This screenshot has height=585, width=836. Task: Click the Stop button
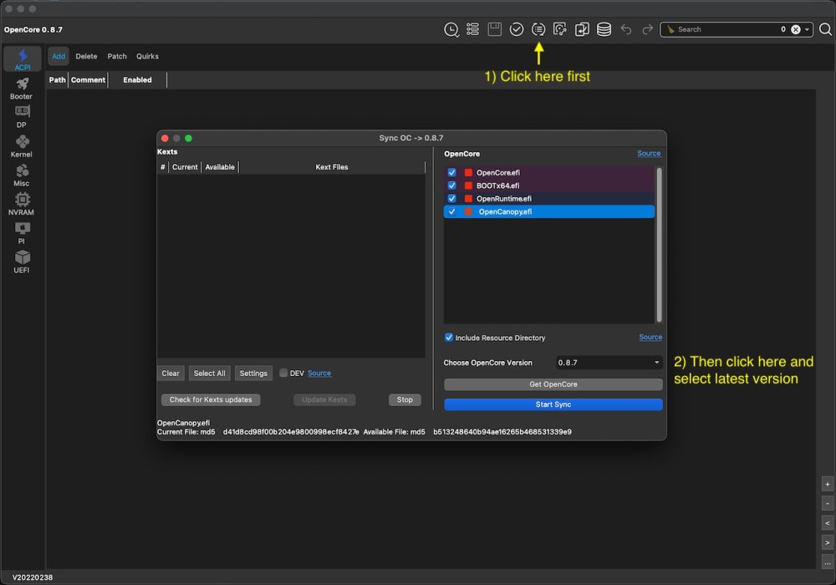click(x=405, y=399)
